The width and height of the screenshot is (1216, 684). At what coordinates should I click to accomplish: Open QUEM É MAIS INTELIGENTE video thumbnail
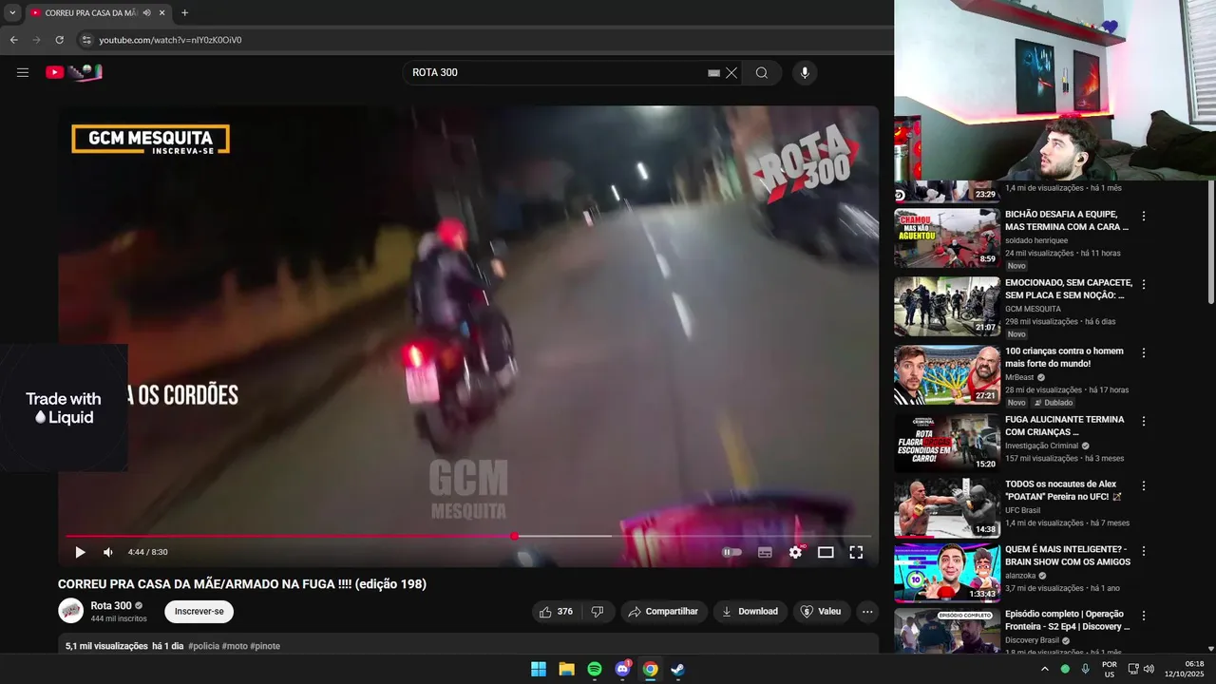(x=946, y=573)
